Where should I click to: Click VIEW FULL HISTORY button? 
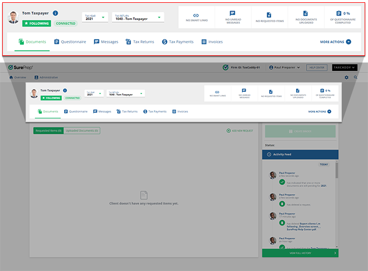coord(300,253)
